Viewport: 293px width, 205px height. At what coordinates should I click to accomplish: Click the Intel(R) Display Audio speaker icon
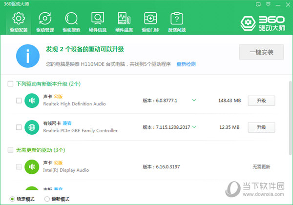pos(32,167)
